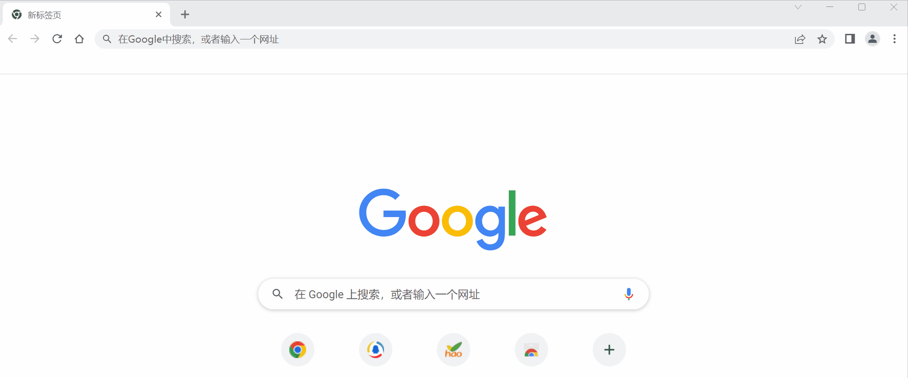Close the 新标签页 tab
Image resolution: width=908 pixels, height=378 pixels.
[x=159, y=14]
